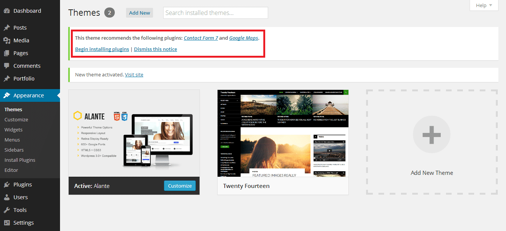Click the plus icon for adding theme
Image resolution: width=506 pixels, height=231 pixels.
[432, 134]
